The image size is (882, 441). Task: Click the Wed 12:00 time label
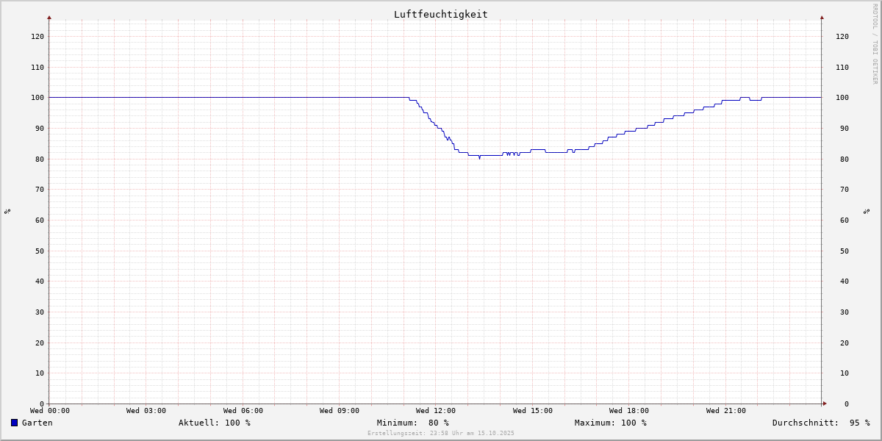436,411
